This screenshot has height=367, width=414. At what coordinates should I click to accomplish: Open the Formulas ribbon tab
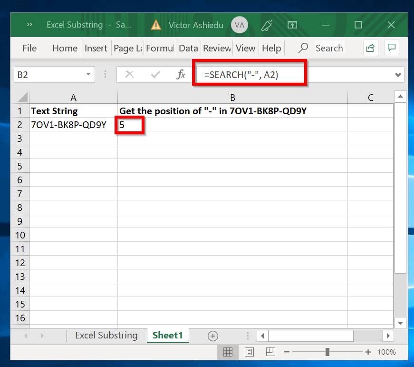pyautogui.click(x=160, y=48)
